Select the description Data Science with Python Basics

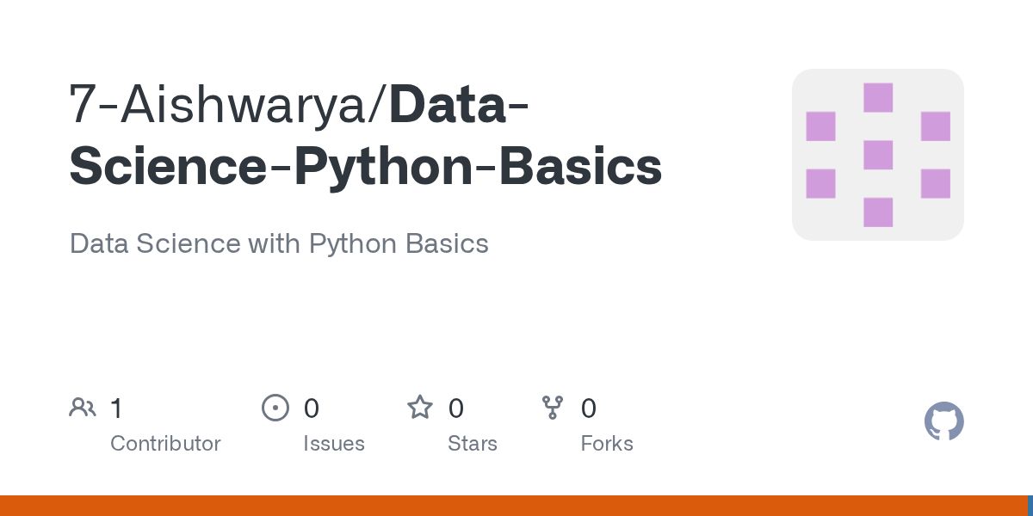pos(279,243)
